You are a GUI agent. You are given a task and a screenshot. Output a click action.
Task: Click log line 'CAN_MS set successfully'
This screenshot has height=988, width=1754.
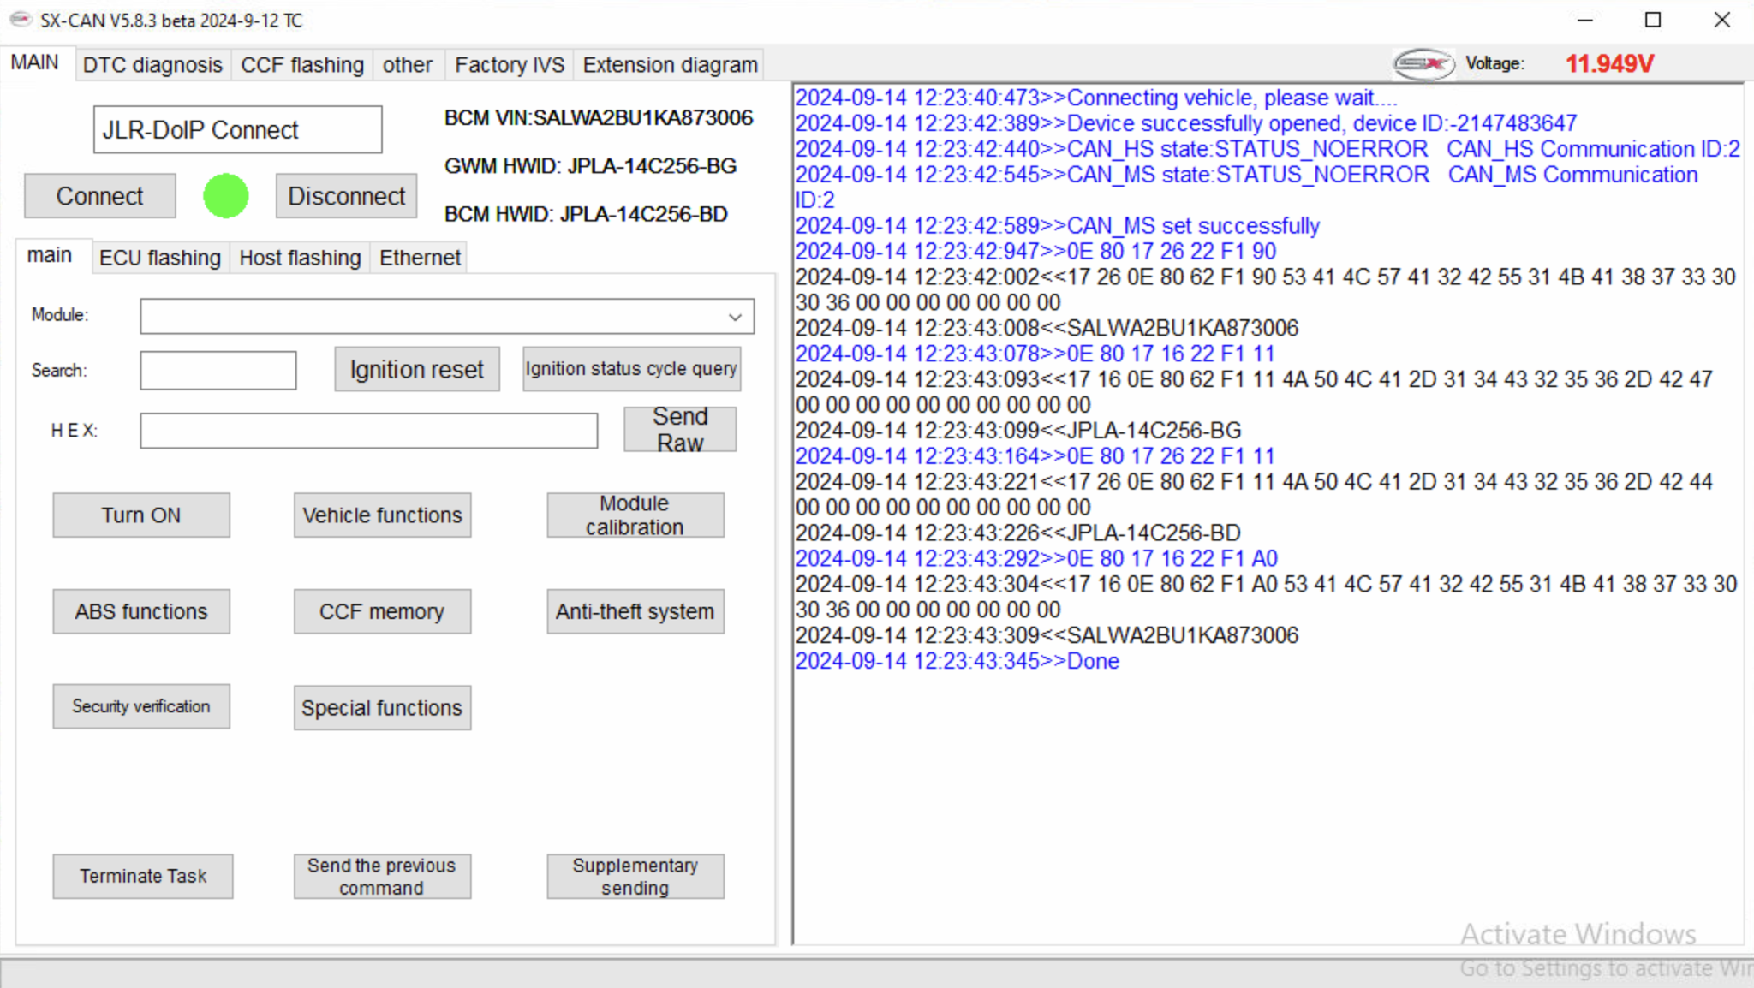1058,226
